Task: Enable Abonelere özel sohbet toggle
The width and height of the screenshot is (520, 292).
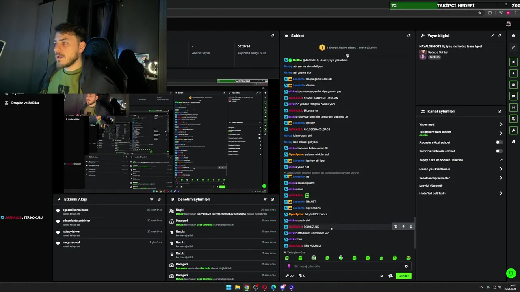Action: 499,142
